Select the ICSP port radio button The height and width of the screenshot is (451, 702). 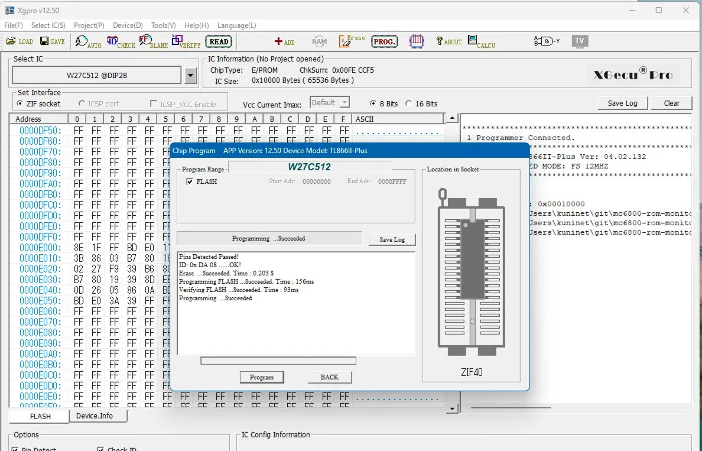[x=82, y=103]
